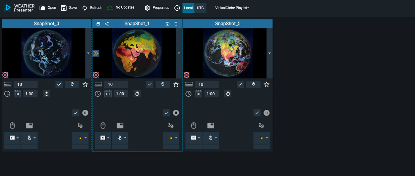Open the yellow pen color dropdown in SnapShot_5
415x176 pixels.
(x=261, y=138)
